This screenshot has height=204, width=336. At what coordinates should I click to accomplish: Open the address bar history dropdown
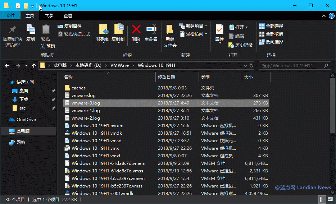click(x=245, y=66)
